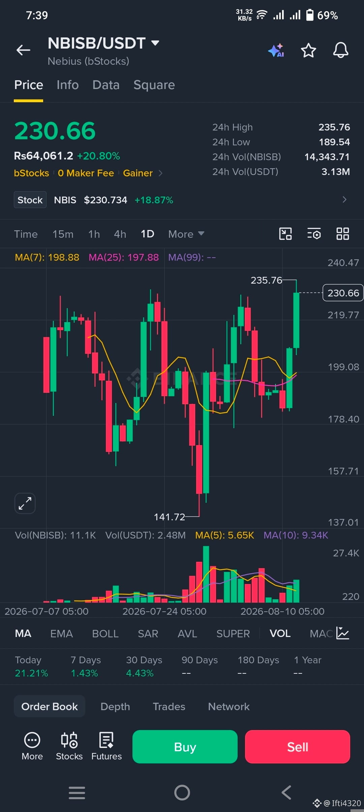Tap the 235.76 high label on chart
Screen dimensions: 364x812
point(266,280)
